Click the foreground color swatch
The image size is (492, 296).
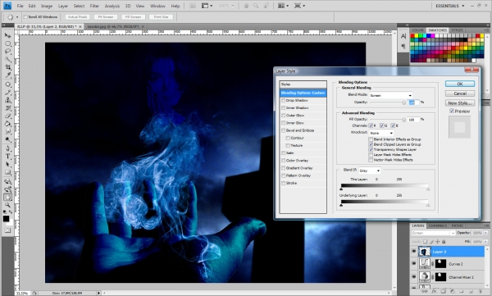6,218
